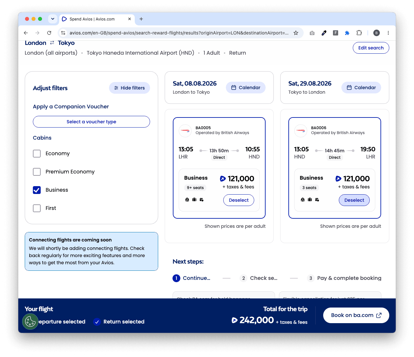Tick the Economy cabin checkbox
The height and width of the screenshot is (357, 414).
click(37, 154)
